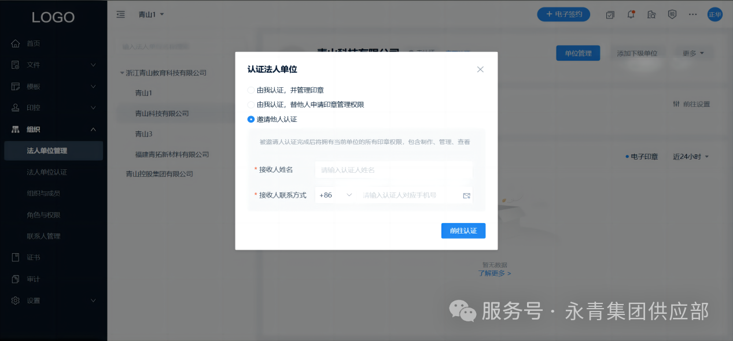The height and width of the screenshot is (341, 733).
Task: Collapse the 组织 submenu chevron
Action: [93, 129]
